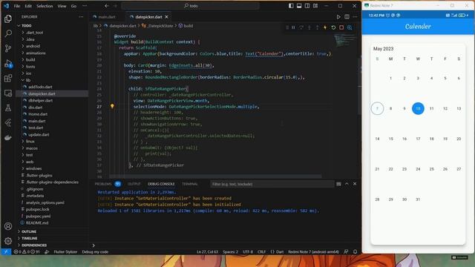Viewport: 475px width, 267px height.
Task: Click the editor minimap
Action: [x=345, y=41]
